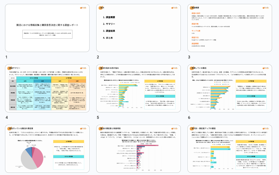Click '1. 調査概要' in the table of contents
279x175 pixels.
[109, 17]
